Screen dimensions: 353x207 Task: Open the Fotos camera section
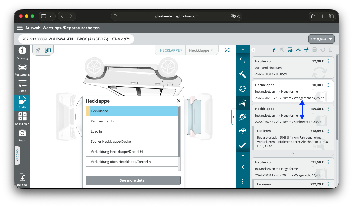(x=22, y=136)
